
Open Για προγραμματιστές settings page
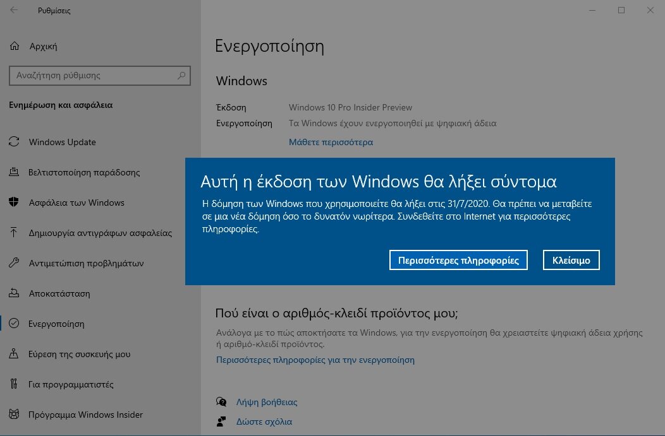point(71,384)
